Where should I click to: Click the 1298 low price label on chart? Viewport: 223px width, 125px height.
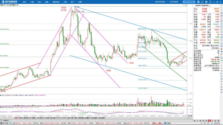coord(108,71)
